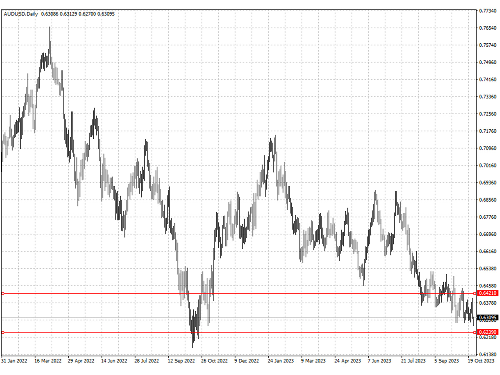The height and width of the screenshot is (375, 500).
Task: Click the 0.73360 price scale label
Action: 487,97
